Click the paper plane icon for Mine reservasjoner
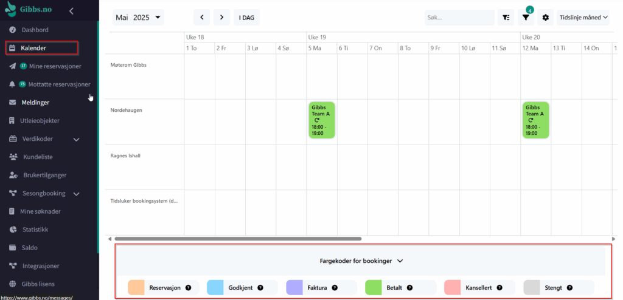The height and width of the screenshot is (300, 623). [x=12, y=66]
